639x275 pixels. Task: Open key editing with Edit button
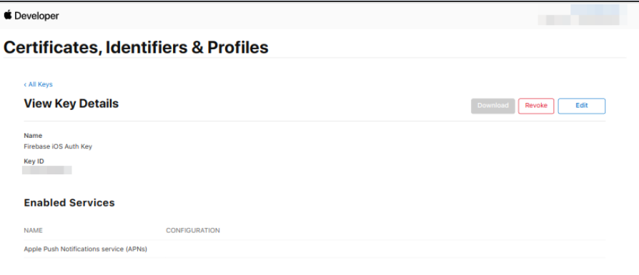pos(582,106)
